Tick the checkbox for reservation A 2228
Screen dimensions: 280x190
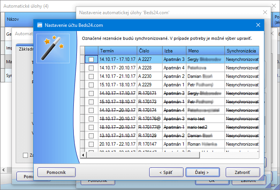click(x=91, y=68)
